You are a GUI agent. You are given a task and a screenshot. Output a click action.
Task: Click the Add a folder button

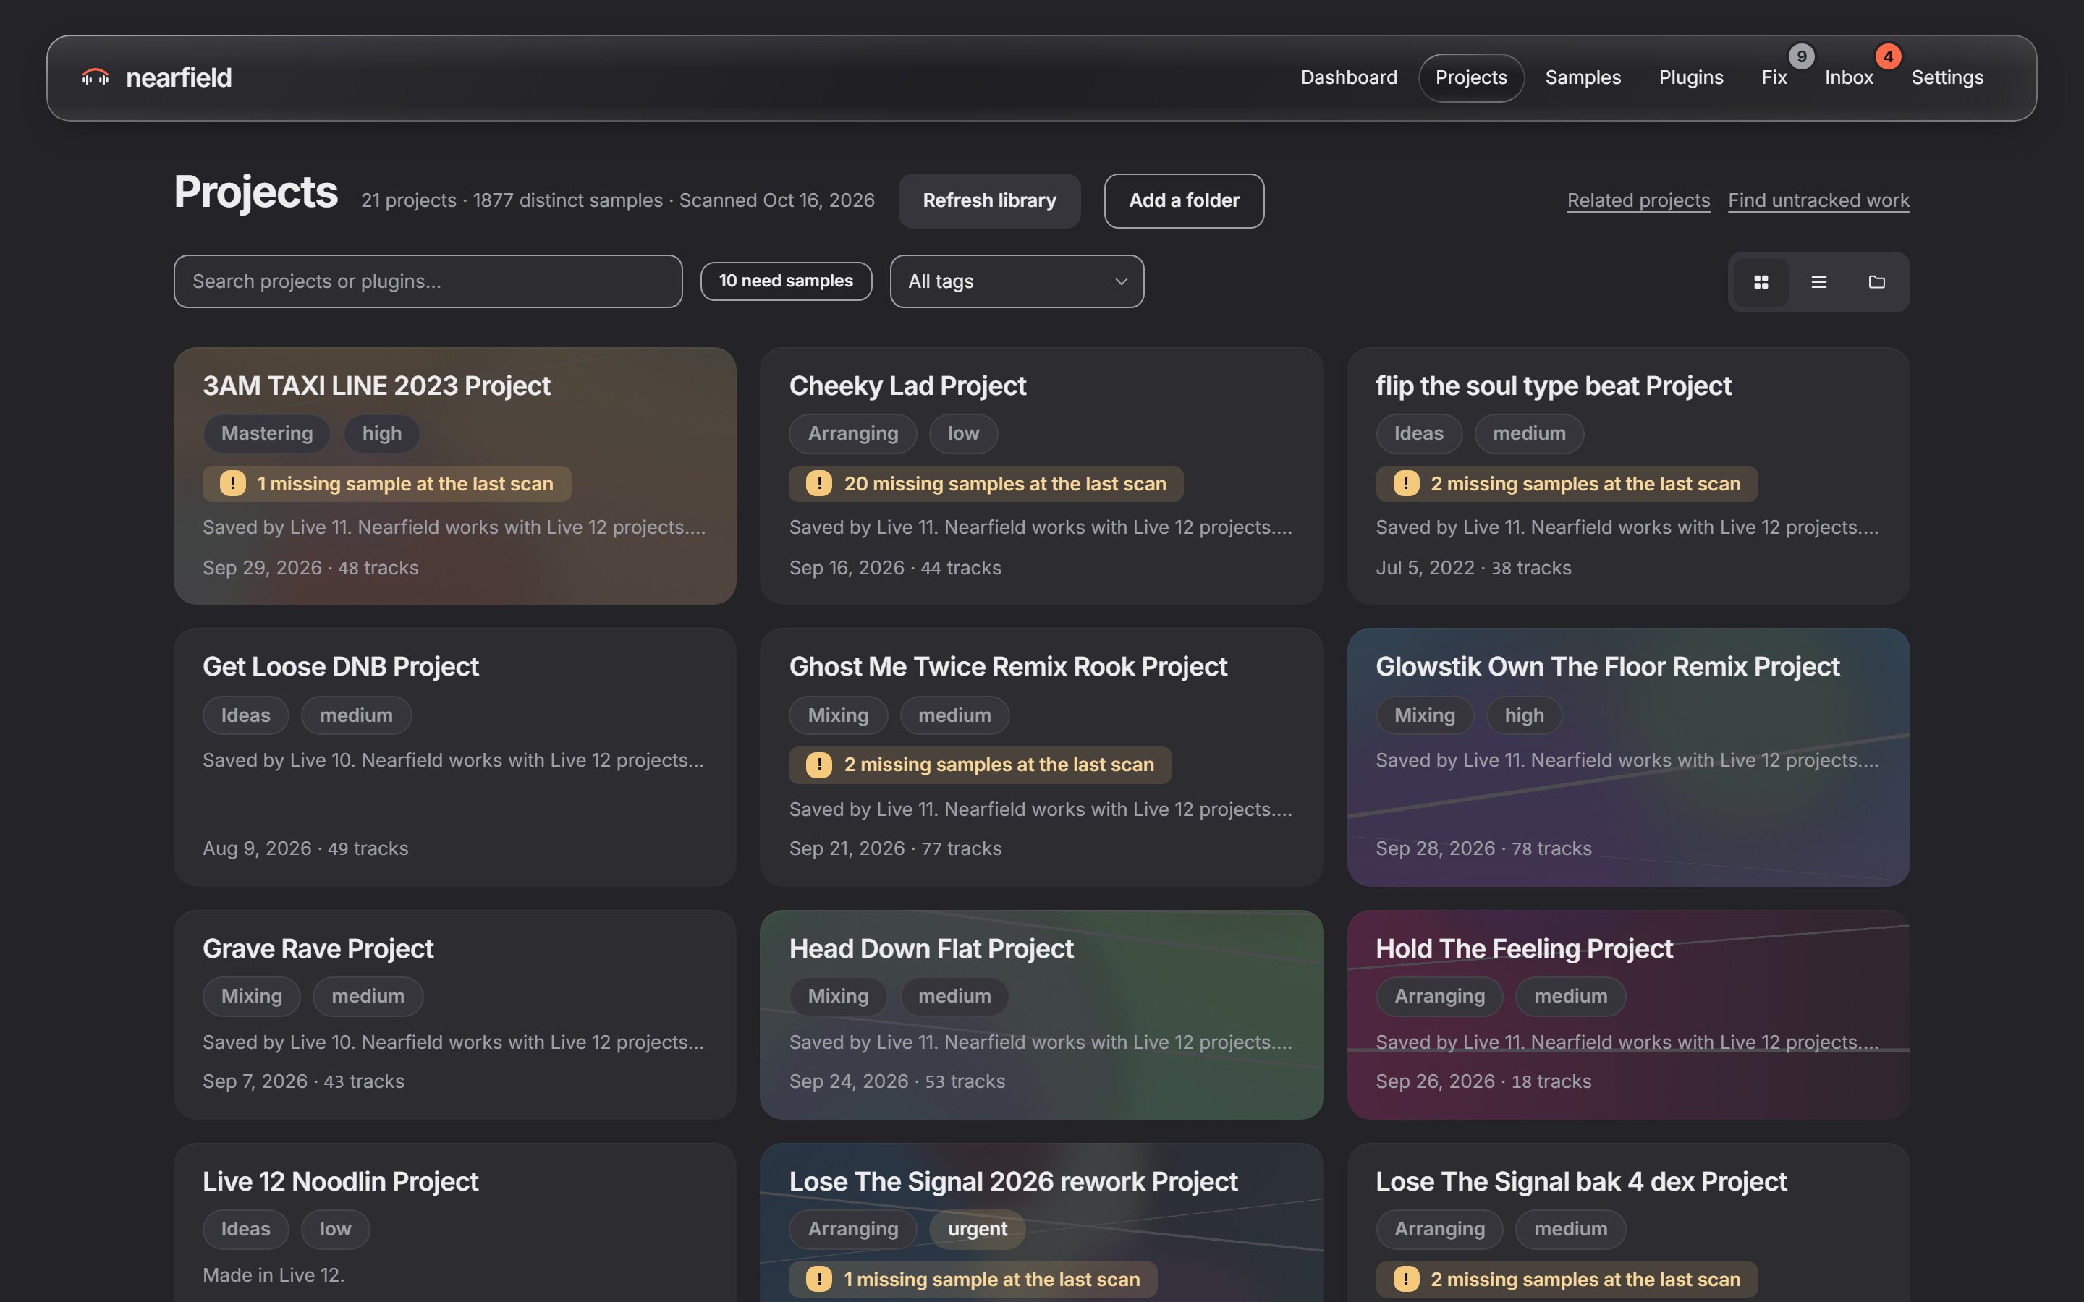point(1183,200)
